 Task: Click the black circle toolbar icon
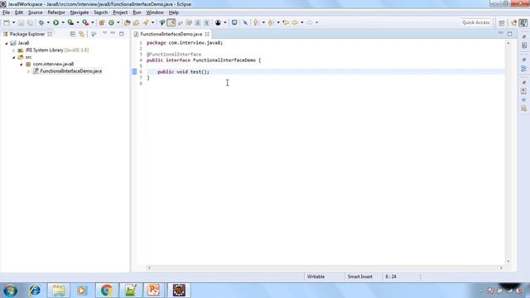218,22
